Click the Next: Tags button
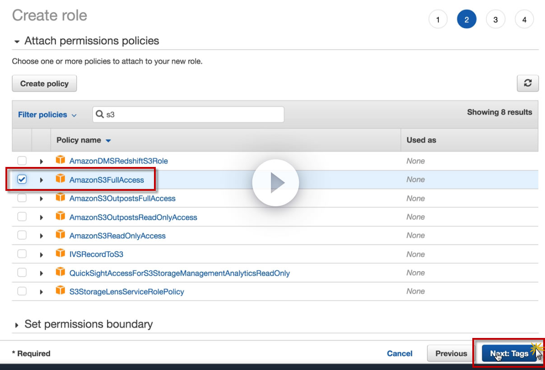This screenshot has height=370, width=545. click(509, 353)
